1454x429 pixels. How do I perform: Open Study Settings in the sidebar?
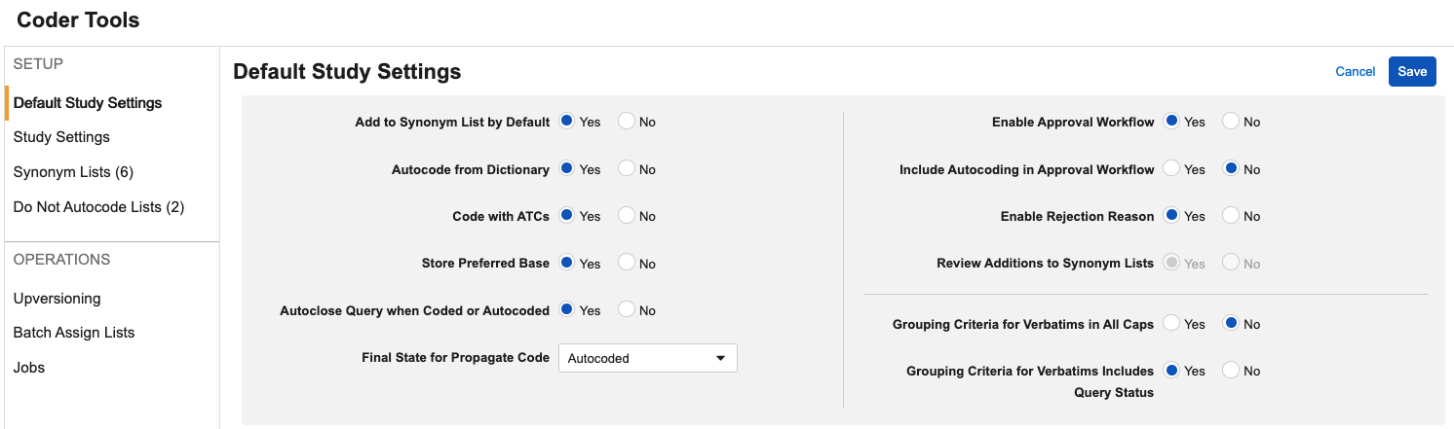pos(61,137)
